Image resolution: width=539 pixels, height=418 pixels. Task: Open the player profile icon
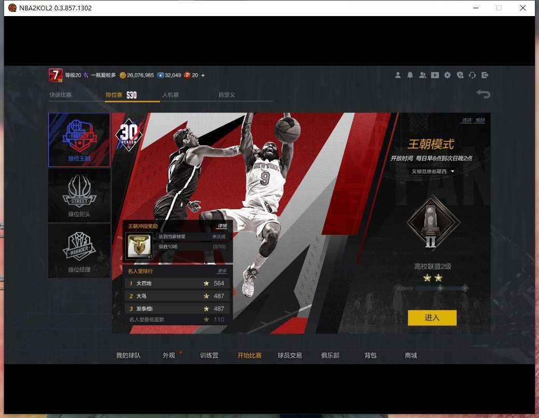coord(398,75)
